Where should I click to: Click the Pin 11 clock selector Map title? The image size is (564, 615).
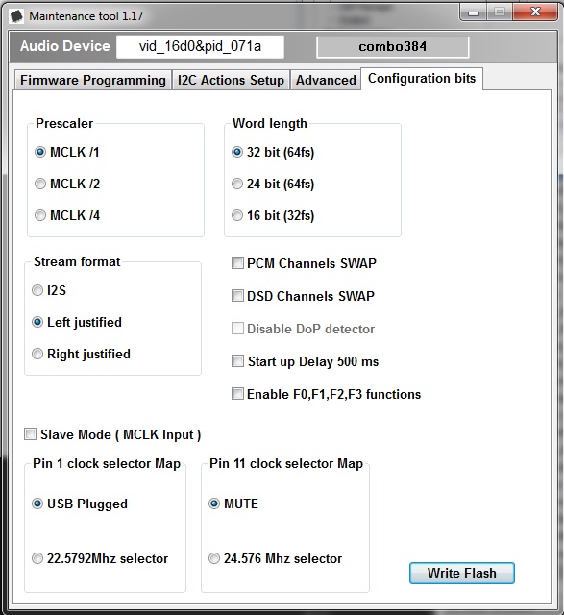(286, 463)
